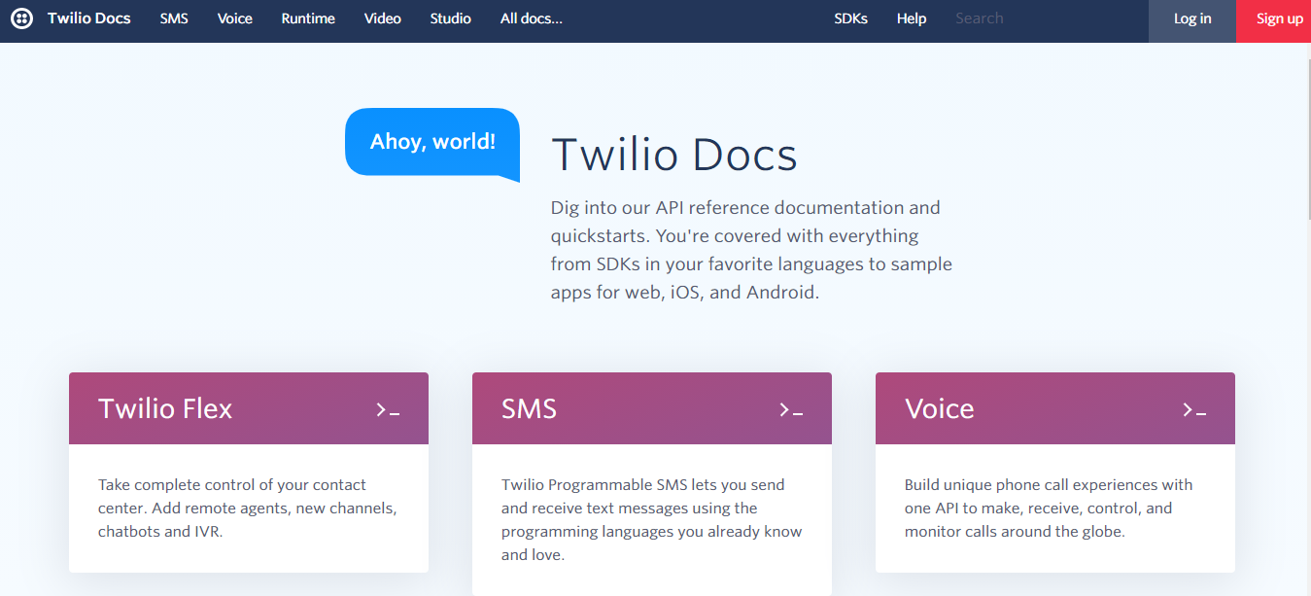Open the Twilio Flex card title

tap(165, 408)
